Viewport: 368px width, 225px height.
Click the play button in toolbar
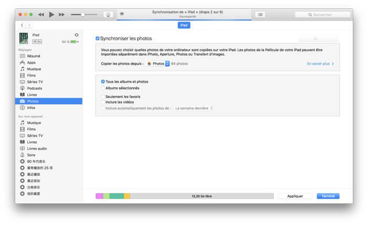click(52, 15)
